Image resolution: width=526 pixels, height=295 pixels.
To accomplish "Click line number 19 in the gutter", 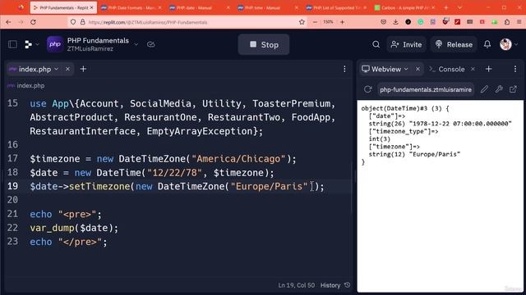I will [13, 186].
